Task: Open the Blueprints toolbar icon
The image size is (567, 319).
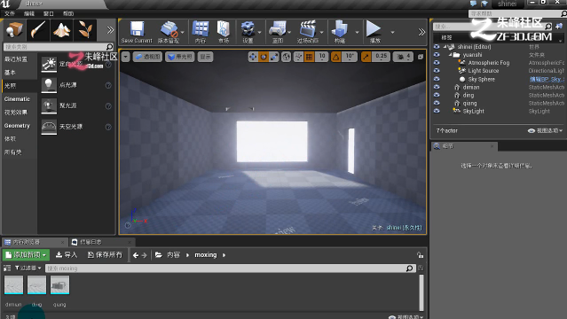Action: tap(278, 32)
